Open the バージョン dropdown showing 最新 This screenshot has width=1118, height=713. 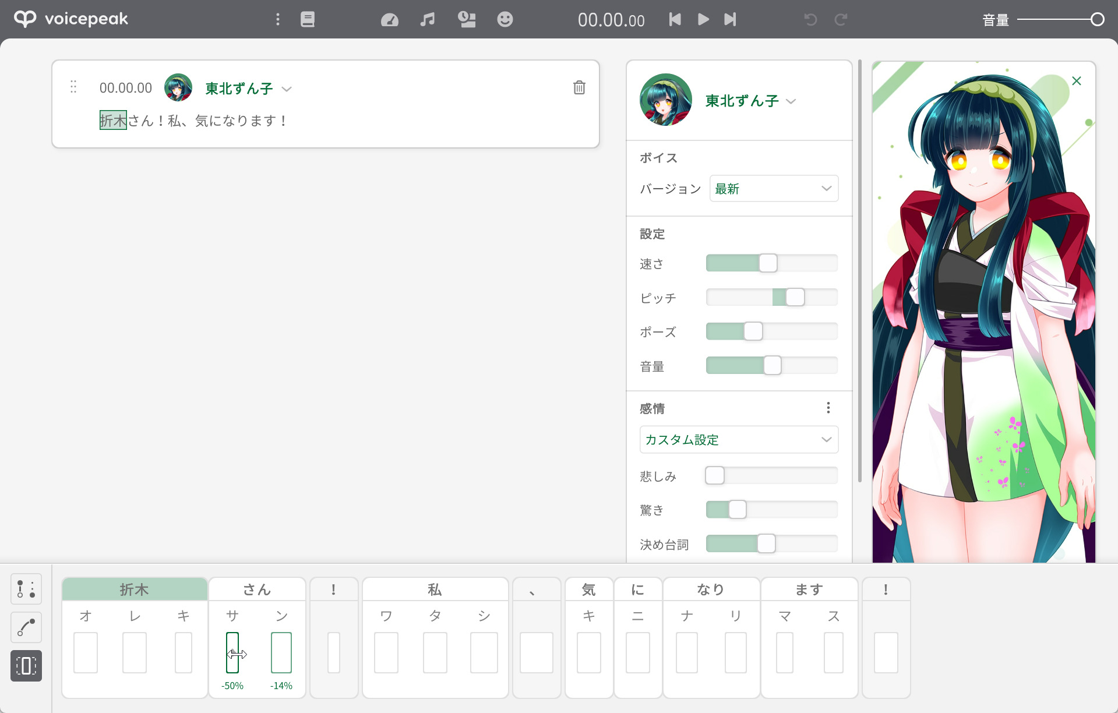click(x=774, y=188)
